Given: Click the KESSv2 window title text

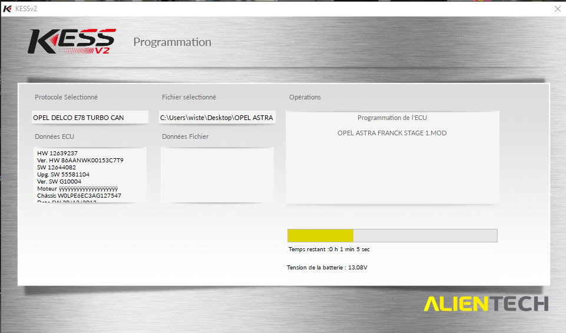Looking at the screenshot, I should [x=26, y=9].
